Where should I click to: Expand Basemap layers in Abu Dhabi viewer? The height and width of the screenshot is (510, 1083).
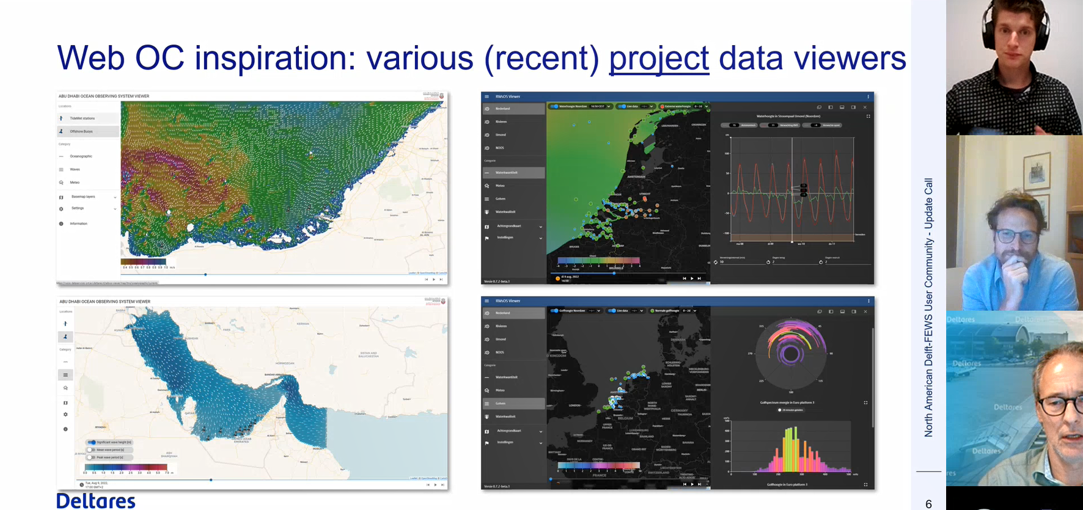point(88,197)
